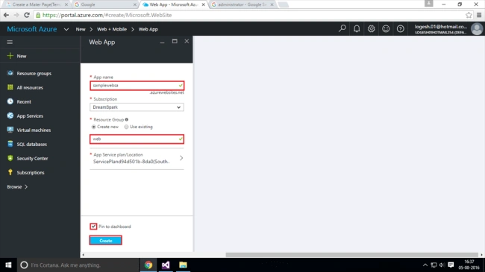Click the Cortana search box
Screen dimensions: 485x272
click(x=78, y=265)
